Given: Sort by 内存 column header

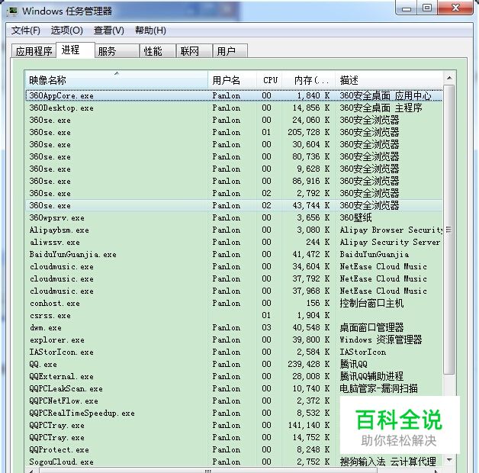Looking at the screenshot, I should click(x=309, y=80).
